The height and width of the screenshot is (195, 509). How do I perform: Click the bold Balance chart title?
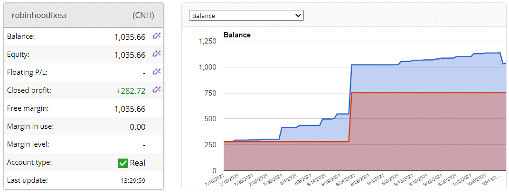click(x=237, y=35)
